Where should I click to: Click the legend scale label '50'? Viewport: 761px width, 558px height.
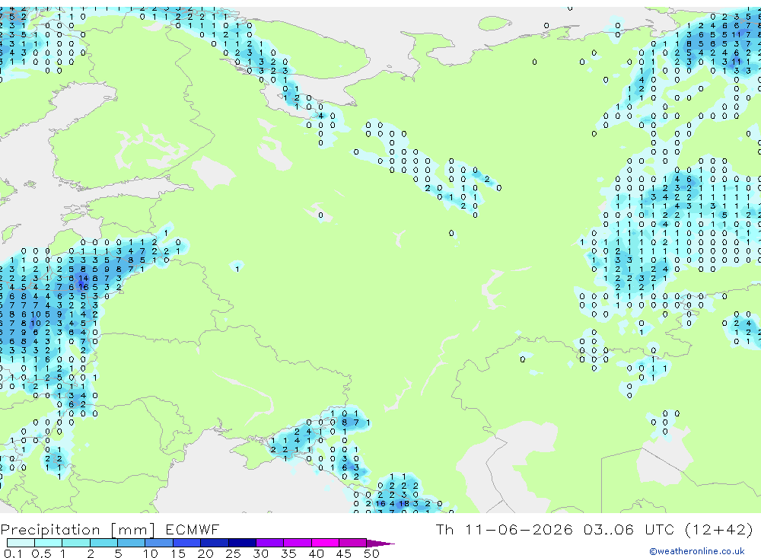[x=371, y=553]
